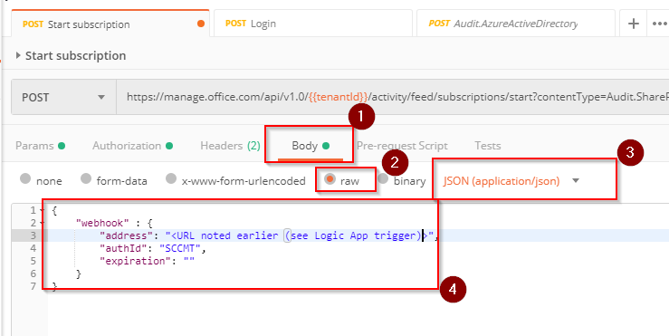
Task: Switch to the Start subscription tab
Action: pyautogui.click(x=110, y=24)
